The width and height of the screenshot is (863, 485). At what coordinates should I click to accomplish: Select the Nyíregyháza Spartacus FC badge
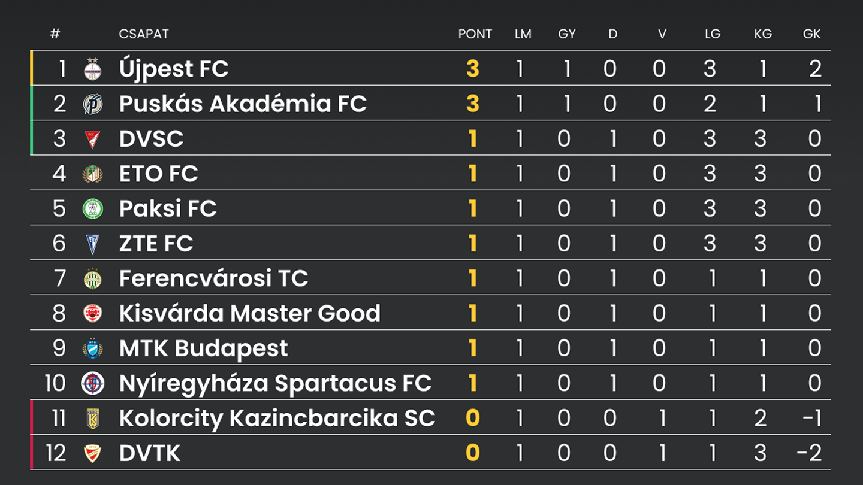[92, 383]
